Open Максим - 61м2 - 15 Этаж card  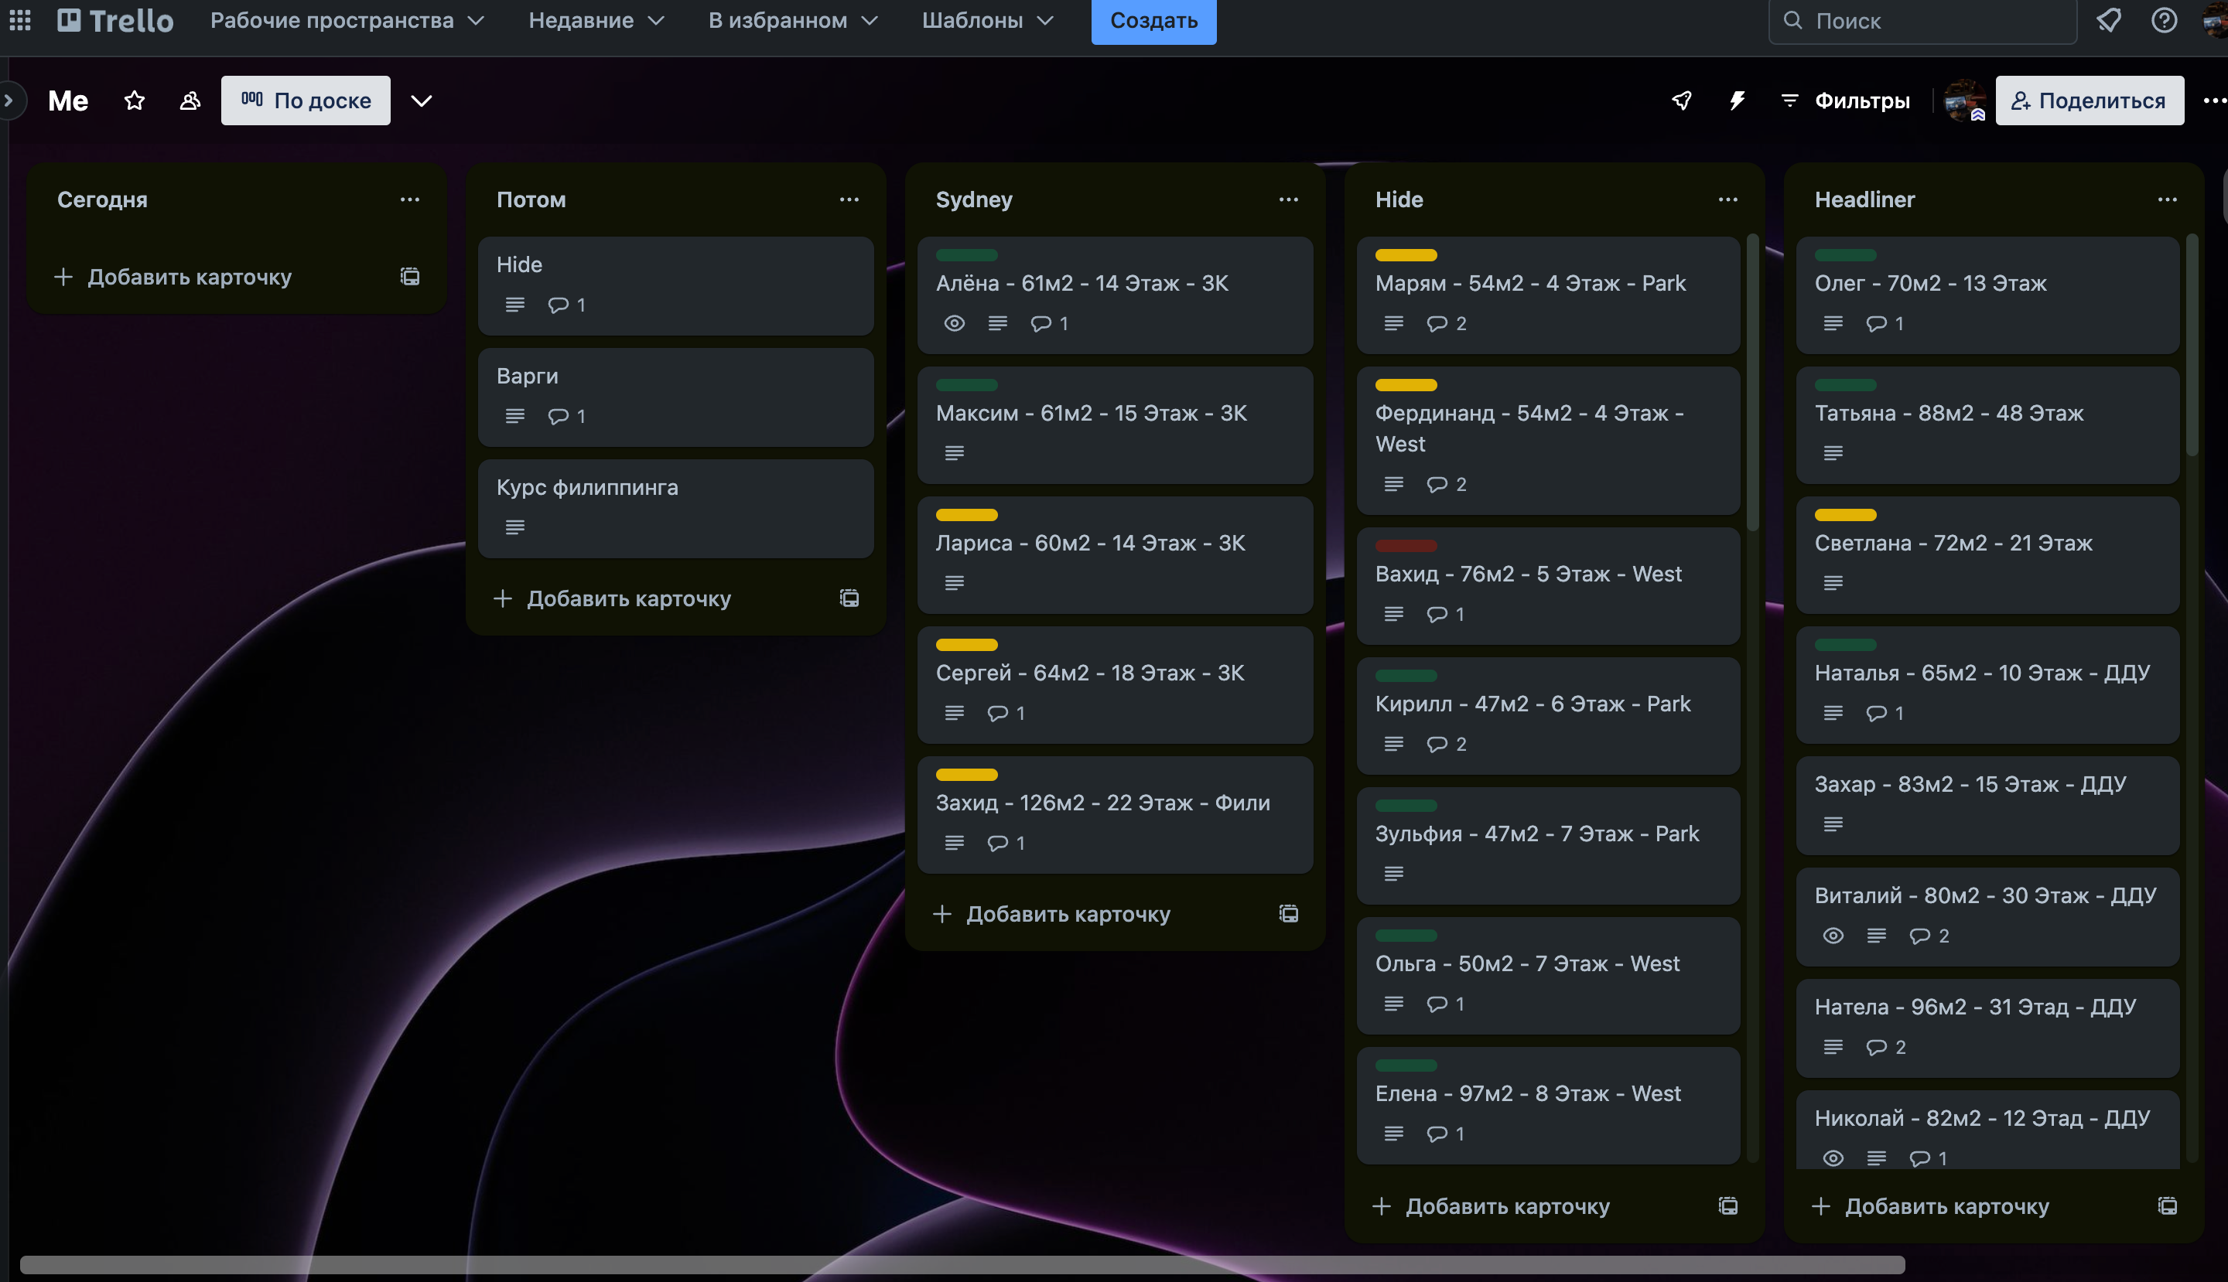click(x=1115, y=425)
